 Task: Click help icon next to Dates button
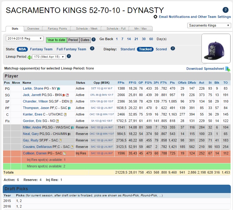[93, 40]
